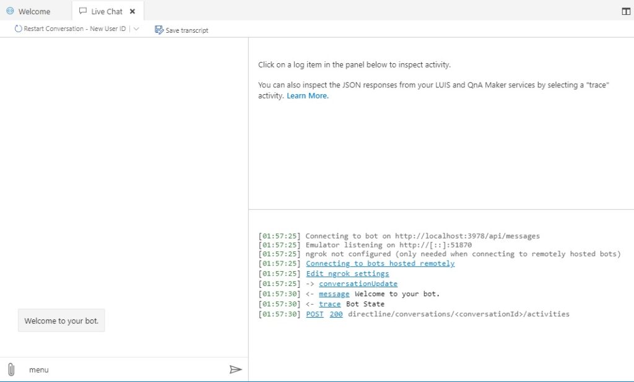The height and width of the screenshot is (382, 634).
Task: Switch to the Welcome tab
Action: coord(35,11)
